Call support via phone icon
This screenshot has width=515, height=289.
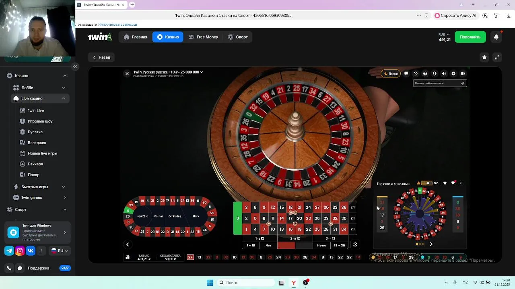[9, 268]
